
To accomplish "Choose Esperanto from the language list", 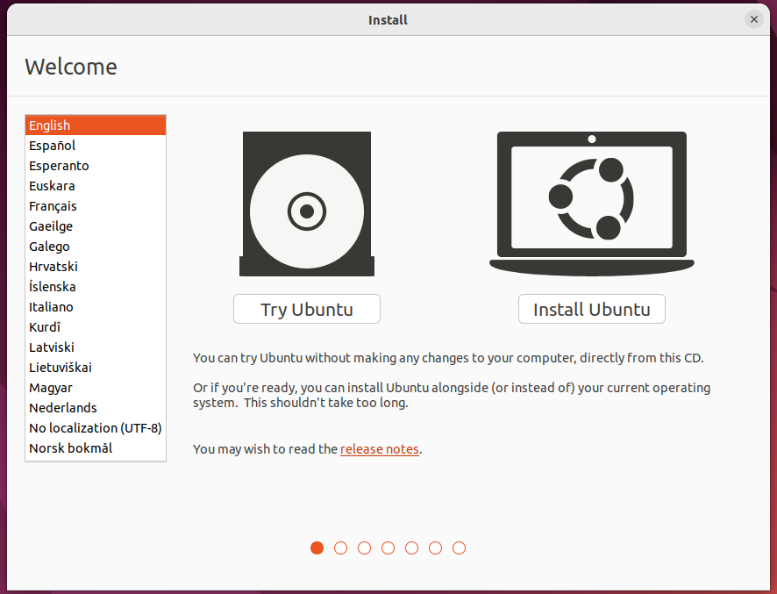I will (x=96, y=166).
